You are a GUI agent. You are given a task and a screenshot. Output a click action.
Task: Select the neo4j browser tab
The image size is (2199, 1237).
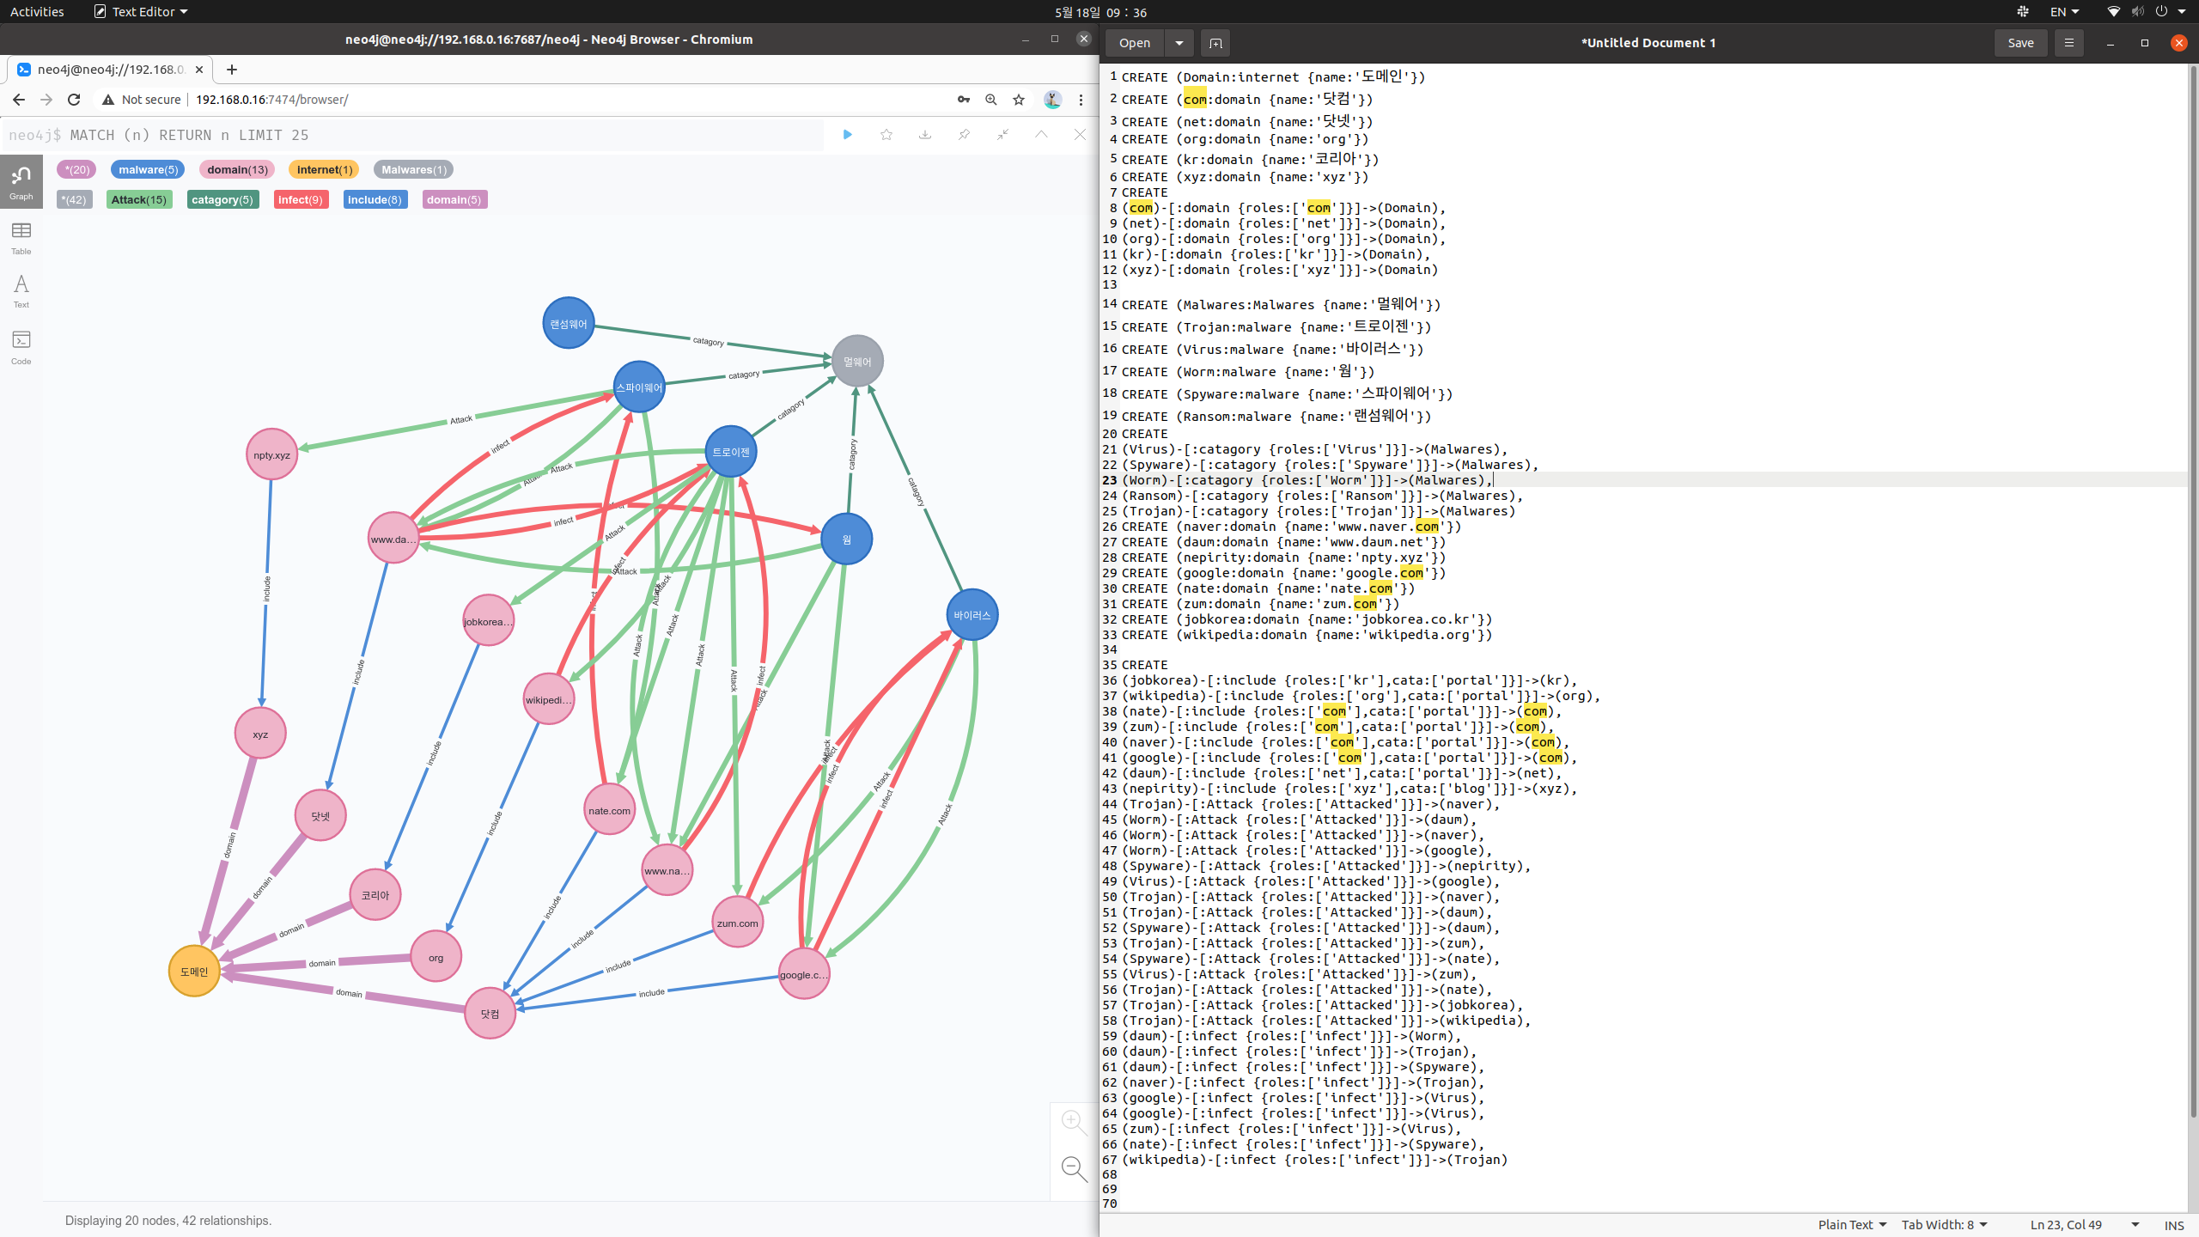click(110, 70)
